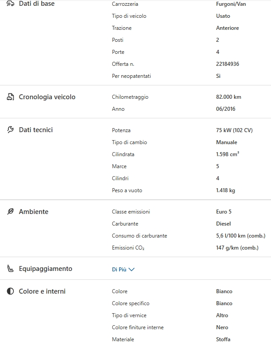Image resolution: width=271 pixels, height=343 pixels.
Task: Click the Cronologia veicolo history icon
Action: (x=10, y=97)
